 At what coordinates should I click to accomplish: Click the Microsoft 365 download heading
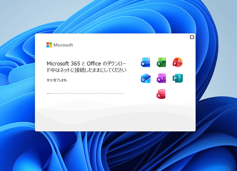pyautogui.click(x=87, y=67)
